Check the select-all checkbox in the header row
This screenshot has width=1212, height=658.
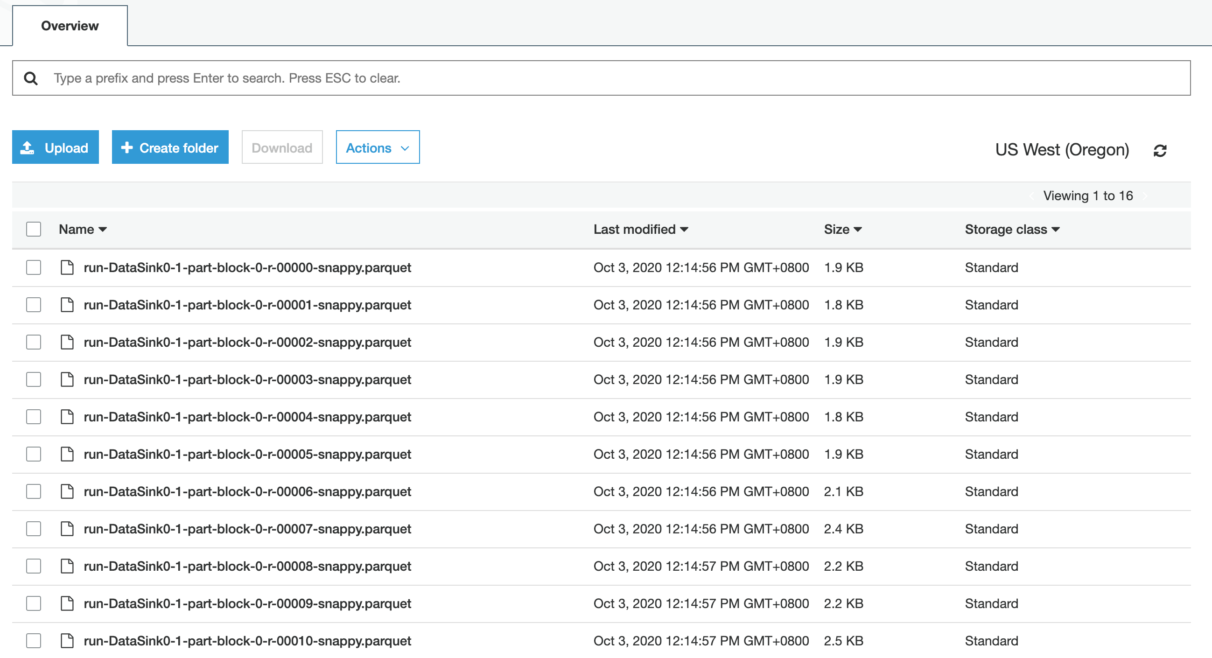click(33, 229)
